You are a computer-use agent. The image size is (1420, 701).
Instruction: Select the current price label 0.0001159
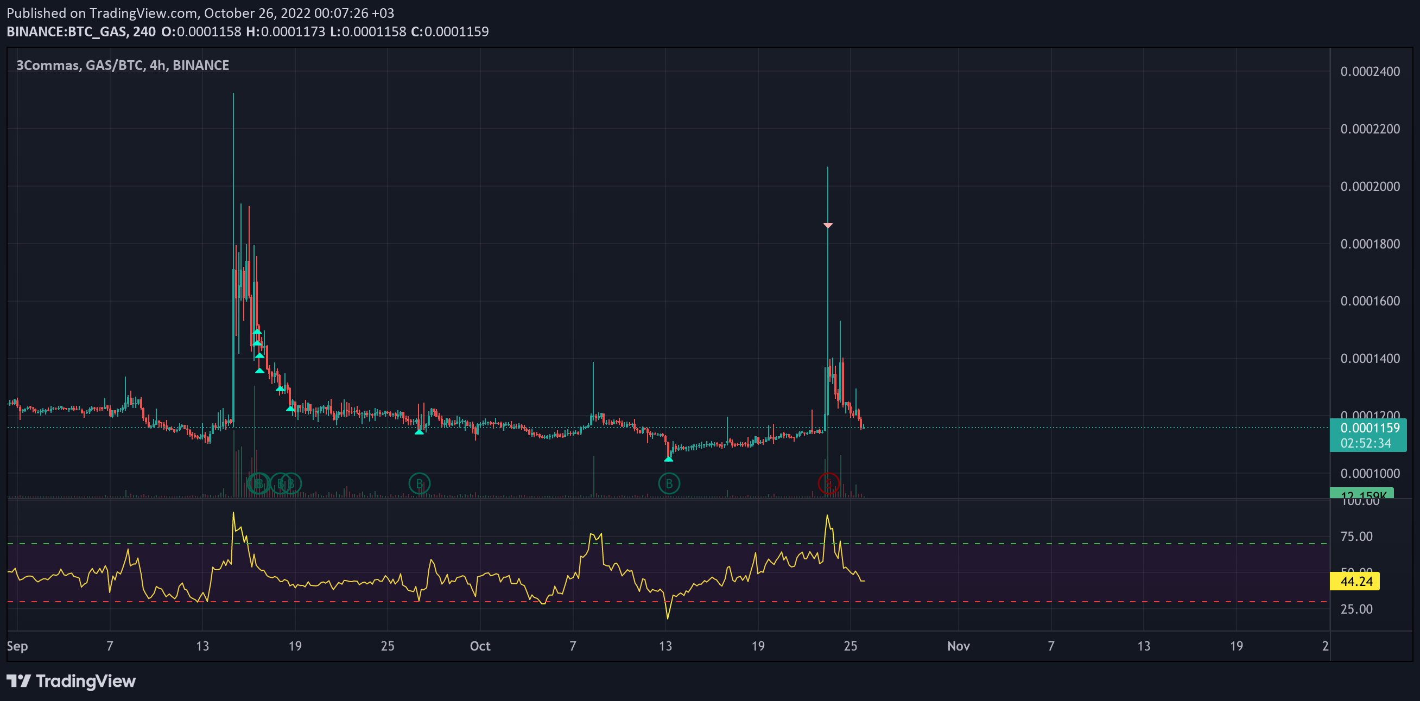pos(1370,428)
